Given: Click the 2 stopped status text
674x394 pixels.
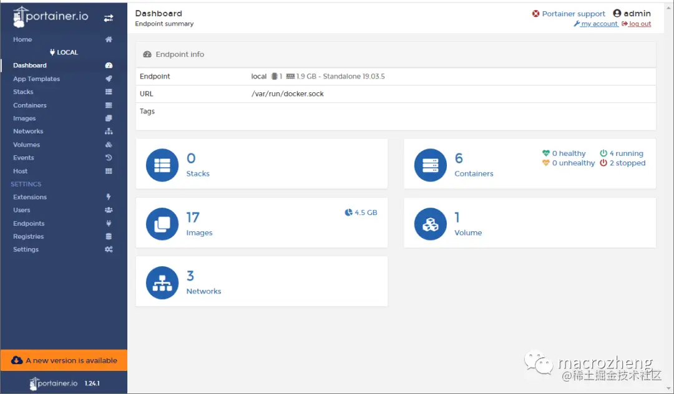Looking at the screenshot, I should pos(627,163).
